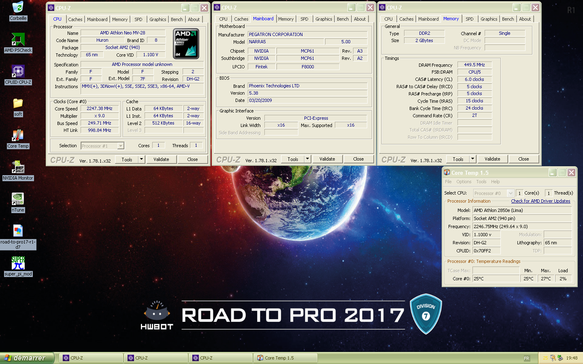Launch super_pi_mod desktop shortcut
This screenshot has width=583, height=364.
click(18, 267)
